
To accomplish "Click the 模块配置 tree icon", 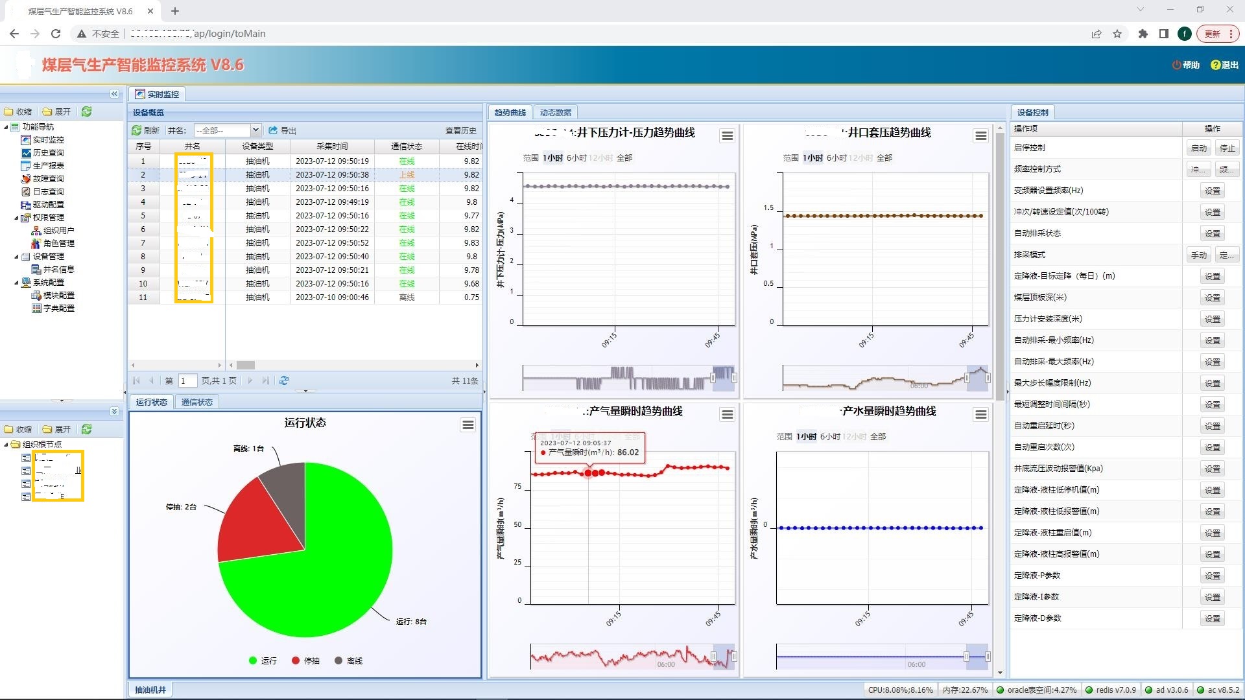I will (36, 296).
